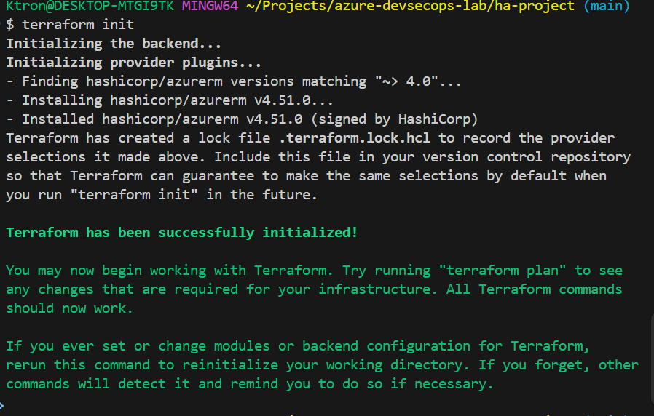Click the (main) branch indicator

607,6
